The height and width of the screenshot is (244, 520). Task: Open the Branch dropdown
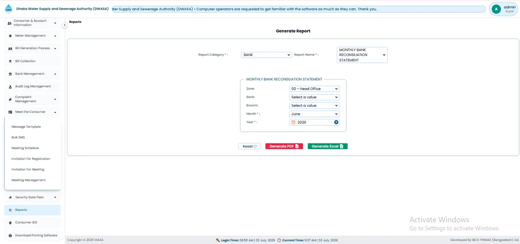314,106
